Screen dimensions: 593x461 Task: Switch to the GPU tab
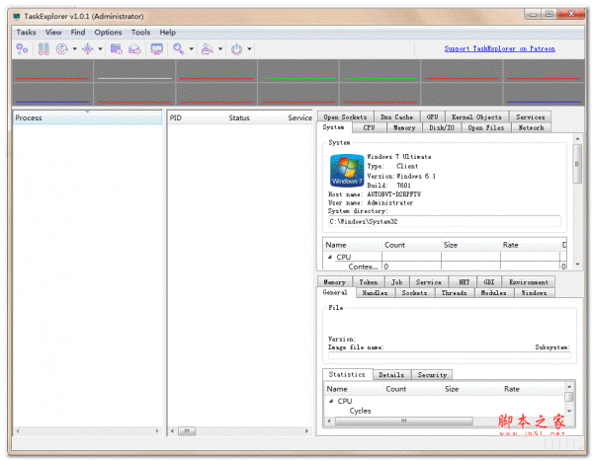432,117
